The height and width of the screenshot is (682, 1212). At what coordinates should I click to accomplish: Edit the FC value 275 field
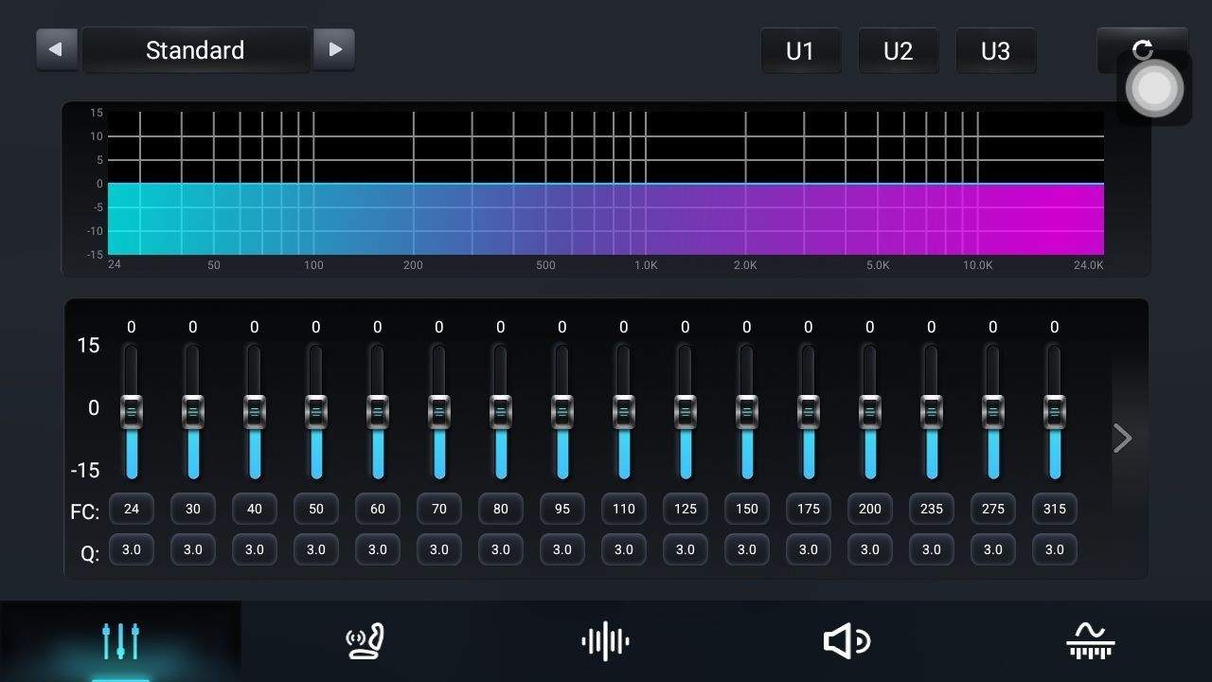pyautogui.click(x=993, y=509)
